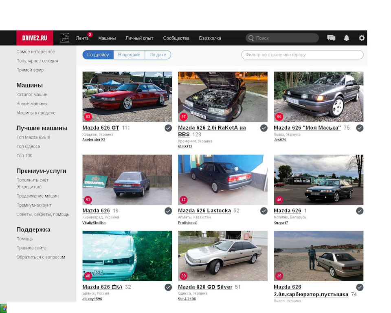
Task: Switch to the "В продаже" tab
Action: point(129,55)
